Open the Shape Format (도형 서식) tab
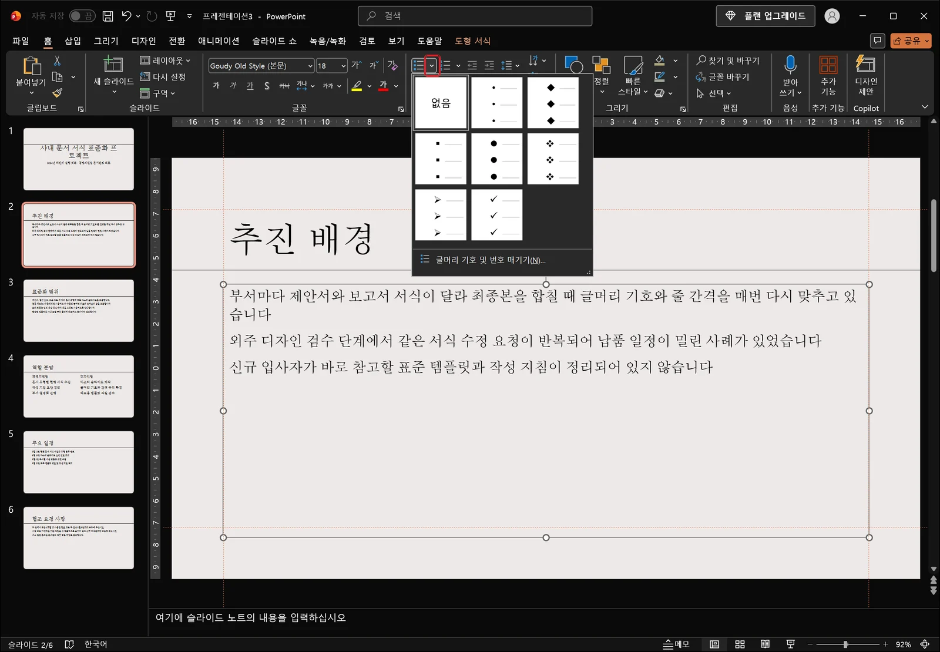The width and height of the screenshot is (940, 652). point(473,41)
